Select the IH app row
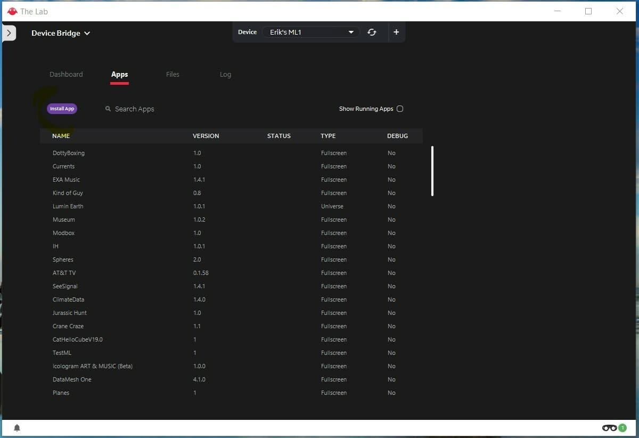This screenshot has height=438, width=639. (231, 246)
